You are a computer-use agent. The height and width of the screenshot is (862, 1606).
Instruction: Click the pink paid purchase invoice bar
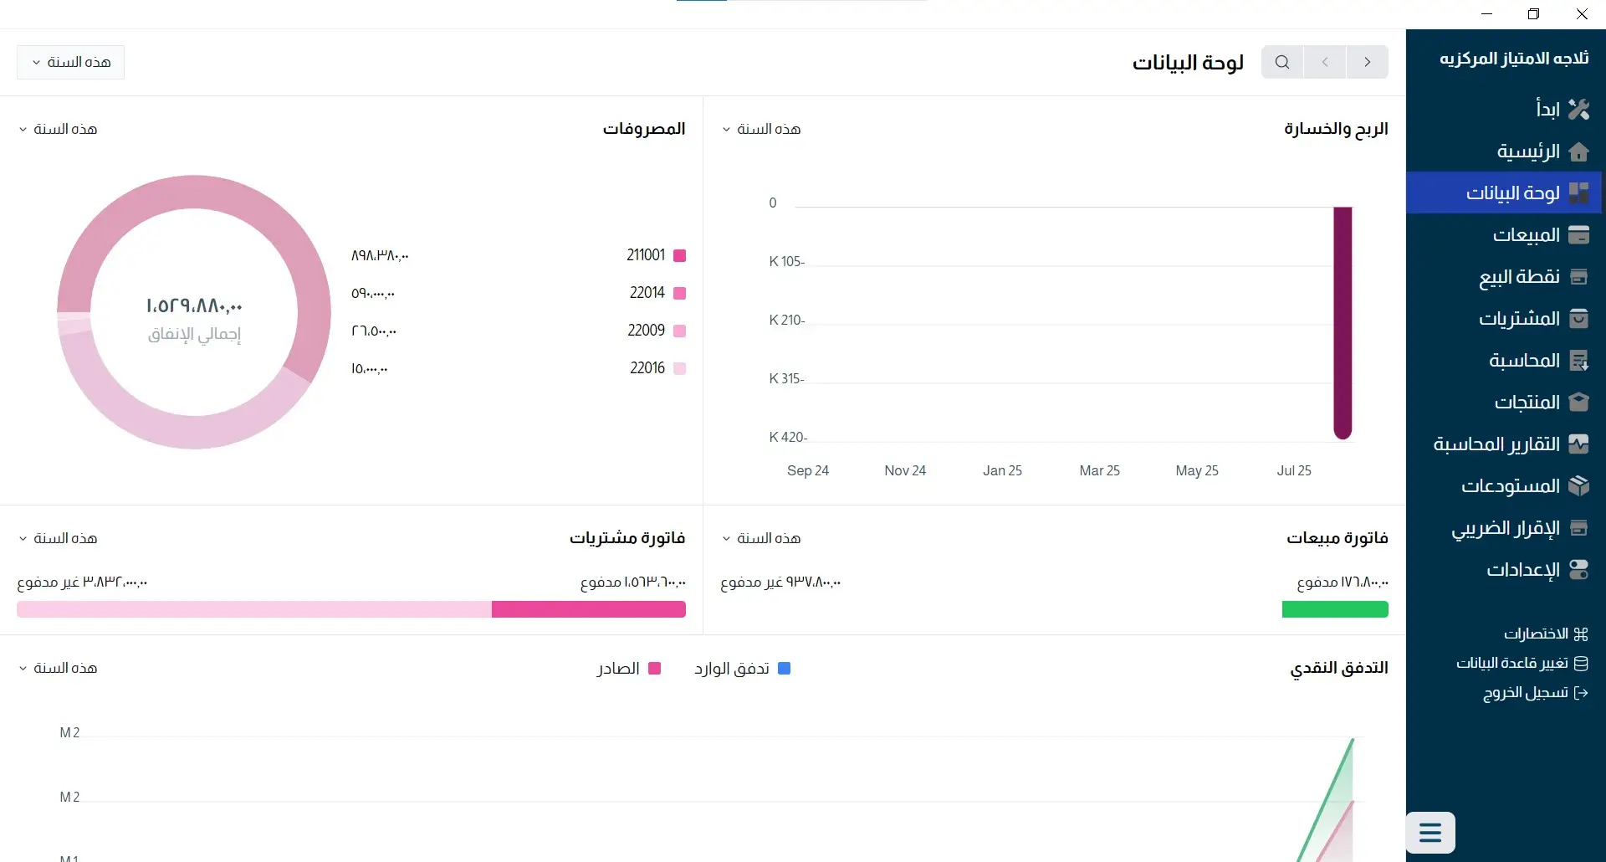point(588,609)
